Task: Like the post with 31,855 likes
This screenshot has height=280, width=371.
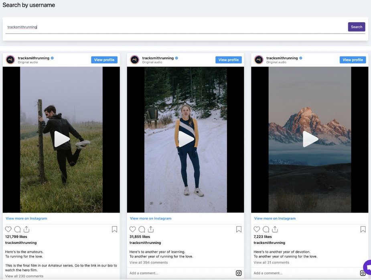Action: click(x=132, y=229)
